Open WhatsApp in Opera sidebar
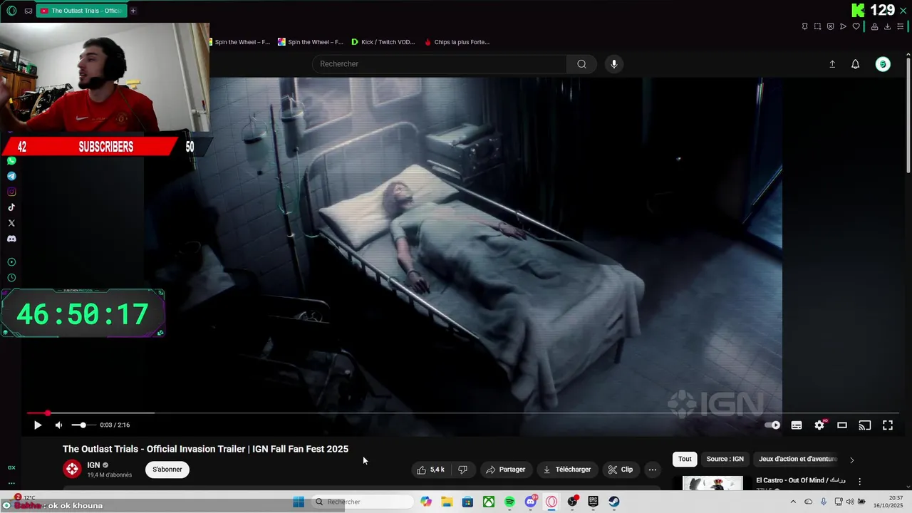Screen dimensions: 912x513 11,160
